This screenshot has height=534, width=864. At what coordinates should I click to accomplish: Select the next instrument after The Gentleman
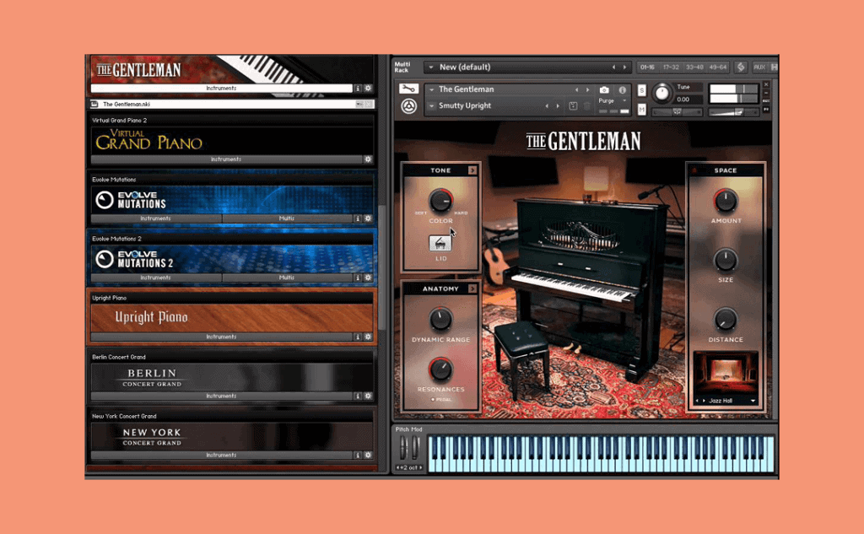[587, 89]
